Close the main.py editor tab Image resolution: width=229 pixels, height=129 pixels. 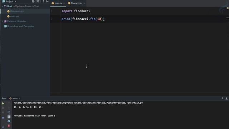point(64,3)
